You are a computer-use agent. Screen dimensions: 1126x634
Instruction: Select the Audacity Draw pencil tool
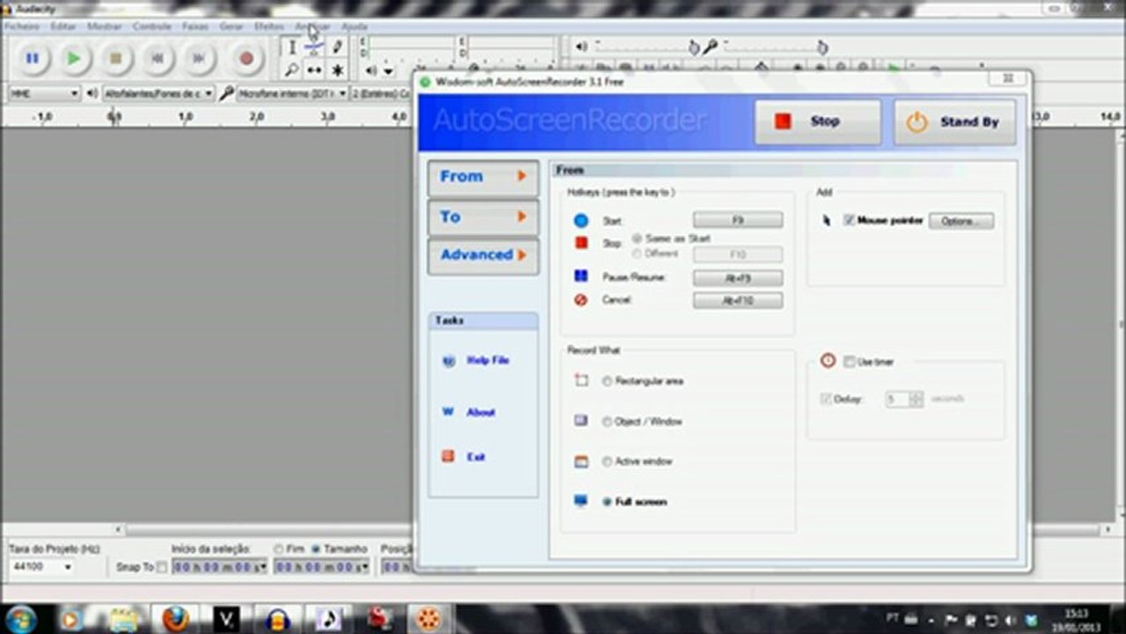pyautogui.click(x=337, y=48)
